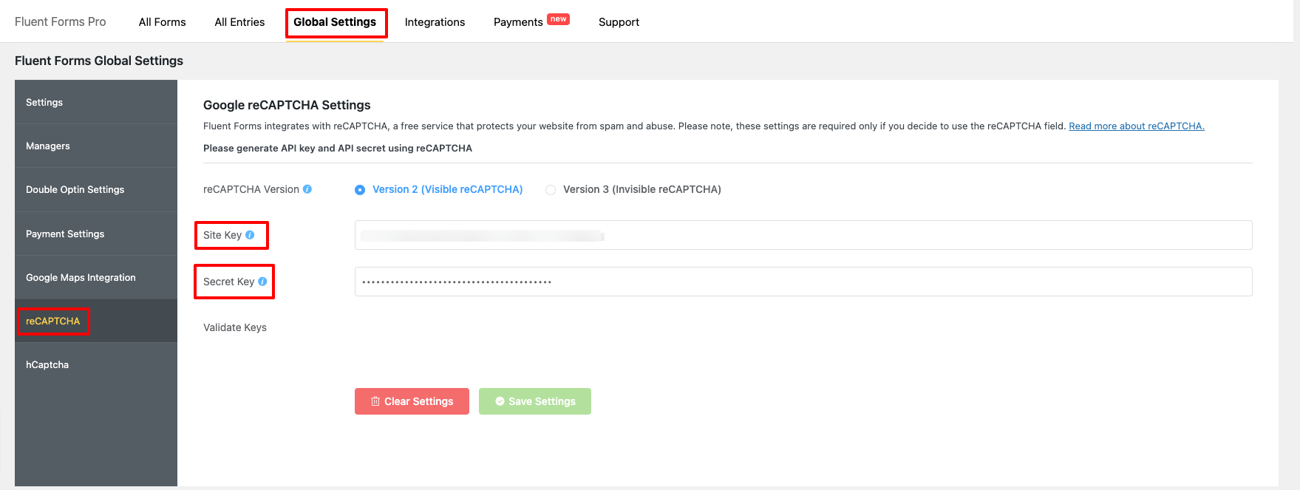The image size is (1300, 490).
Task: Select Version 2 (Visible reCAPTCHA) radio
Action: click(360, 190)
